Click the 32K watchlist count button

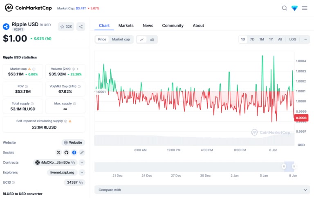pos(66,27)
